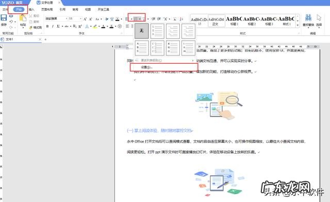Screen dimensions: 330x202
Task: Select the 1. 2. 3. numbering format
Action: point(157,31)
